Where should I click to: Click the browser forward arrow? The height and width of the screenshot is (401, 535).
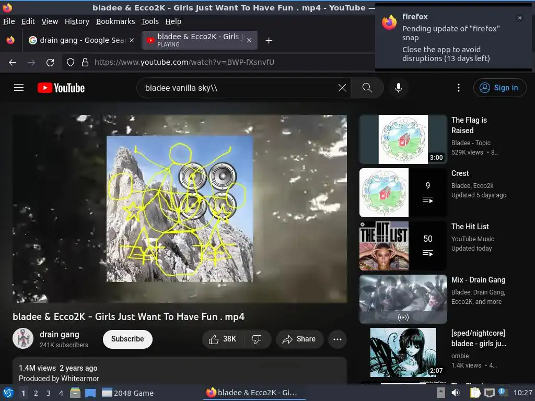coord(31,63)
